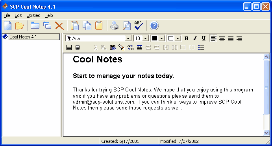Justify the text alignment
Viewport: 272px width, 146px height.
231,38
